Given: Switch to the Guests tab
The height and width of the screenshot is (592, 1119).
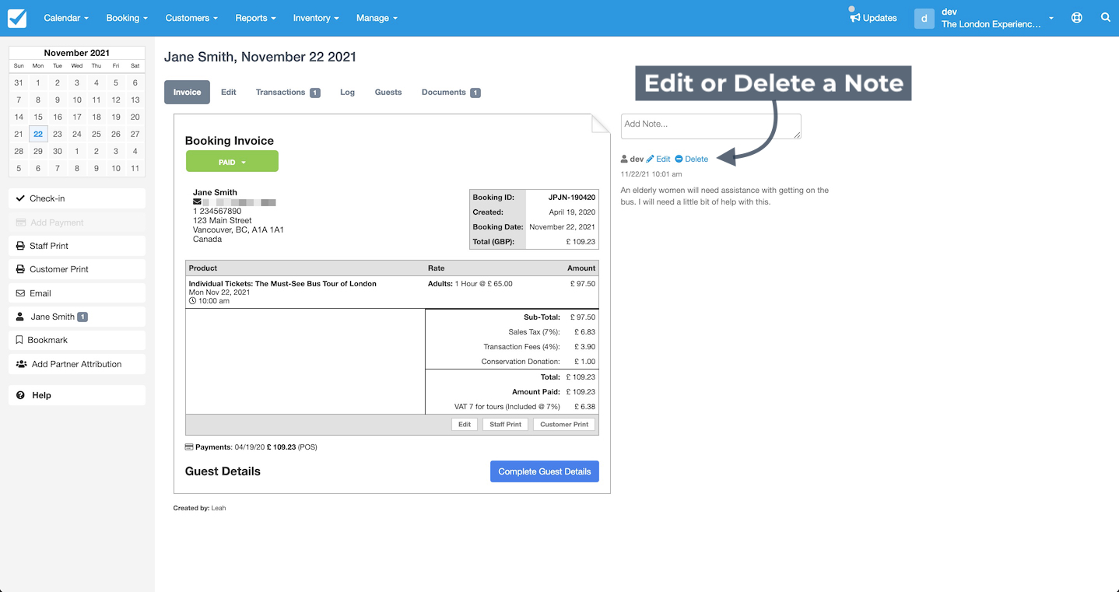Looking at the screenshot, I should (x=388, y=92).
